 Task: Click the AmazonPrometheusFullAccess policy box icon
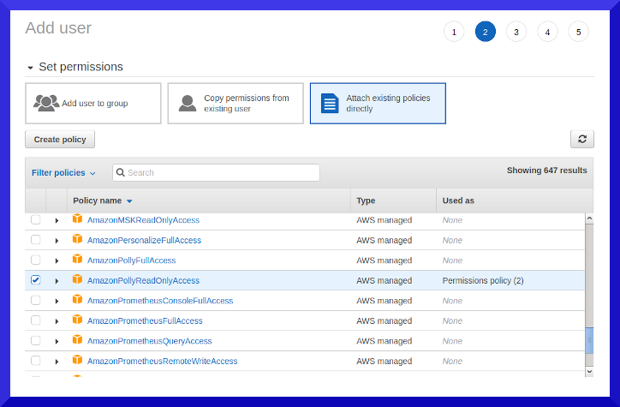(77, 320)
